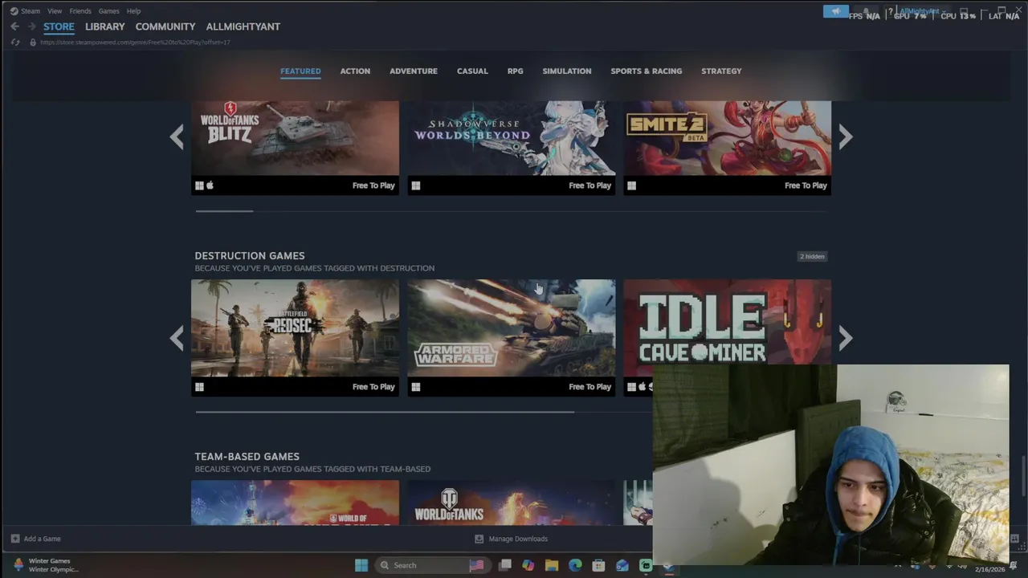This screenshot has height=578, width=1028.
Task: Open the Steam menu
Action: click(25, 11)
